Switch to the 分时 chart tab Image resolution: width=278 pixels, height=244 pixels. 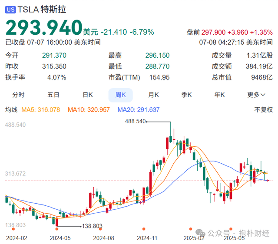[18, 95]
